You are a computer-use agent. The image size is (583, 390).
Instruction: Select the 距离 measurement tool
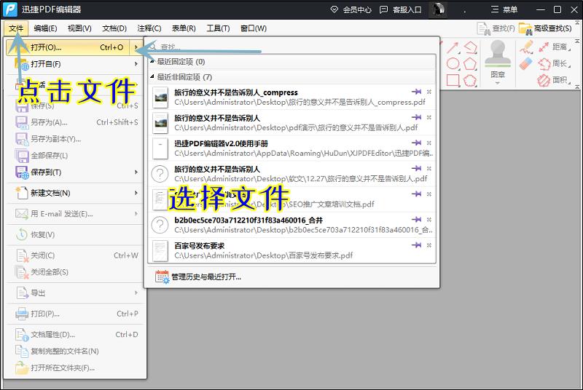coord(554,47)
